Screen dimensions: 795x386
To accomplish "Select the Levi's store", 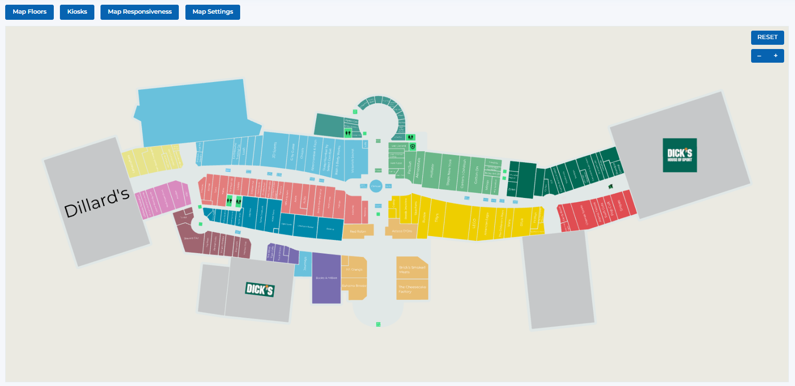I will coord(239,186).
